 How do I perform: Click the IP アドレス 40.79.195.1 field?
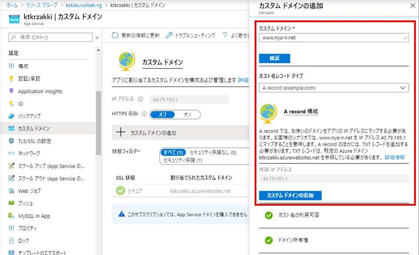click(x=189, y=100)
